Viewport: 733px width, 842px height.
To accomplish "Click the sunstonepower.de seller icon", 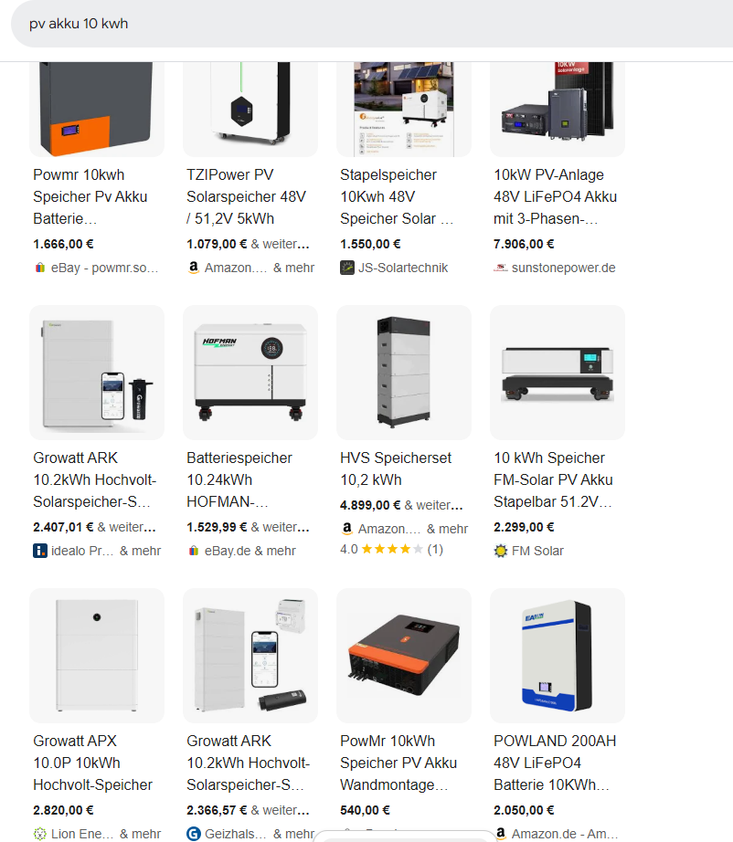I will pyautogui.click(x=500, y=268).
